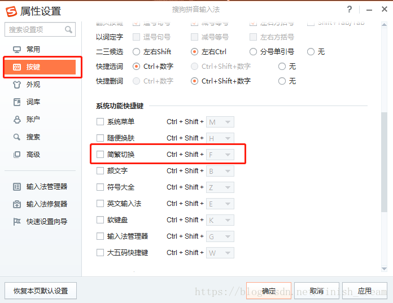
Task: Select 分号单引号 for 二三候选
Action: coord(253,52)
